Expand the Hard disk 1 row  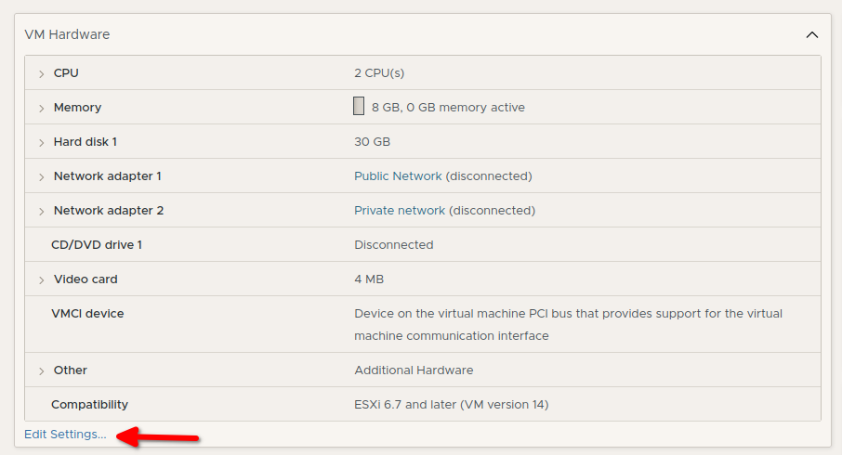click(41, 142)
